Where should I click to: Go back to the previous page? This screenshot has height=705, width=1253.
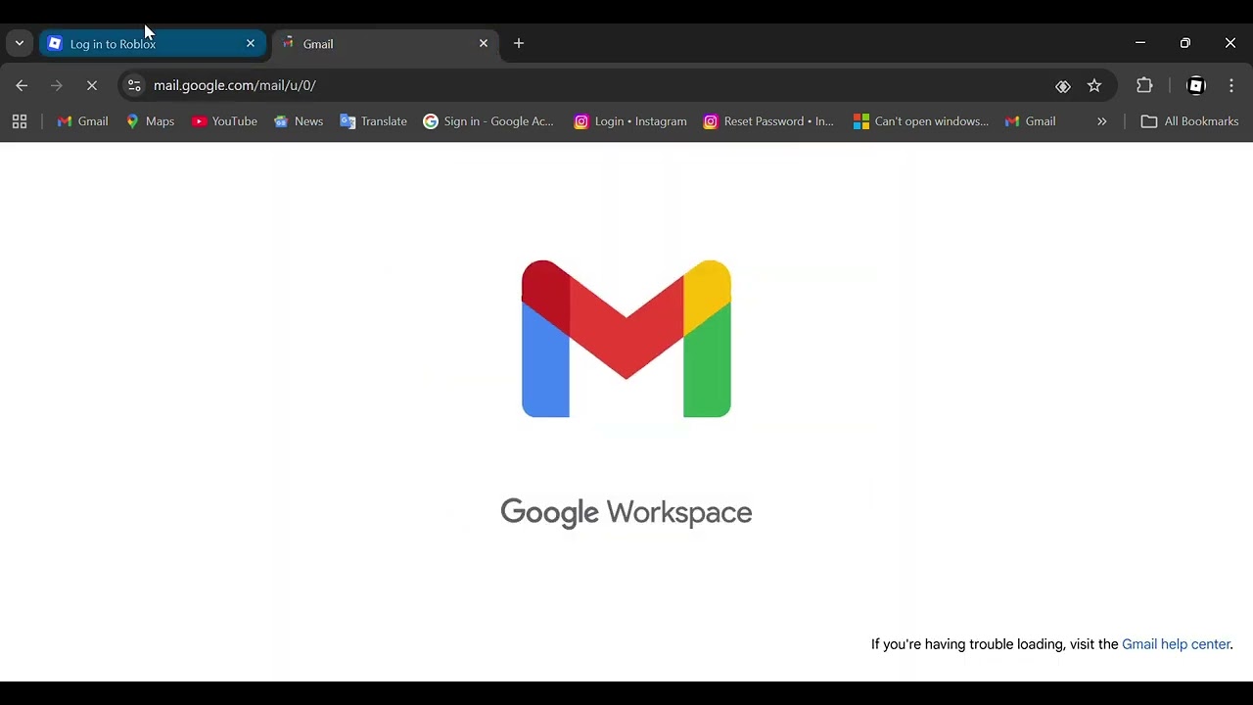[x=22, y=86]
